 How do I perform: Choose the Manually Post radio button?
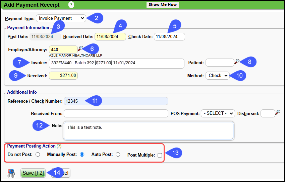coord(82,155)
